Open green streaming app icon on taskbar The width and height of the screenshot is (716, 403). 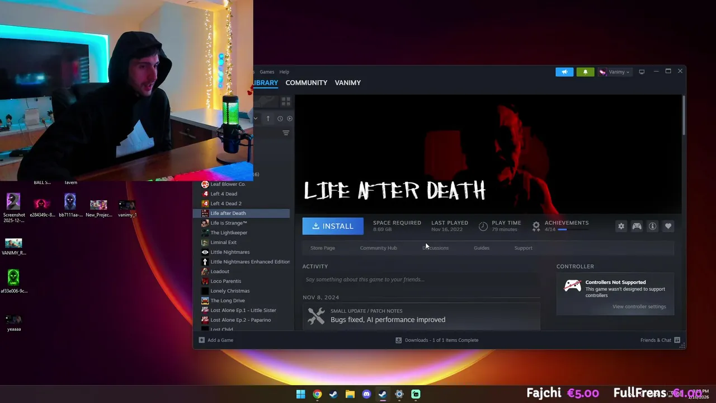point(416,394)
